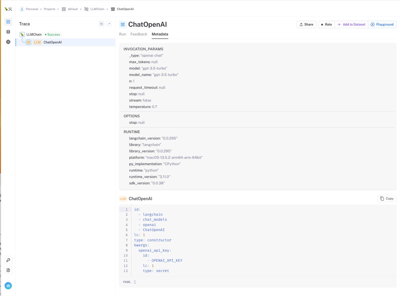Click the platform macOS value

click(174, 158)
